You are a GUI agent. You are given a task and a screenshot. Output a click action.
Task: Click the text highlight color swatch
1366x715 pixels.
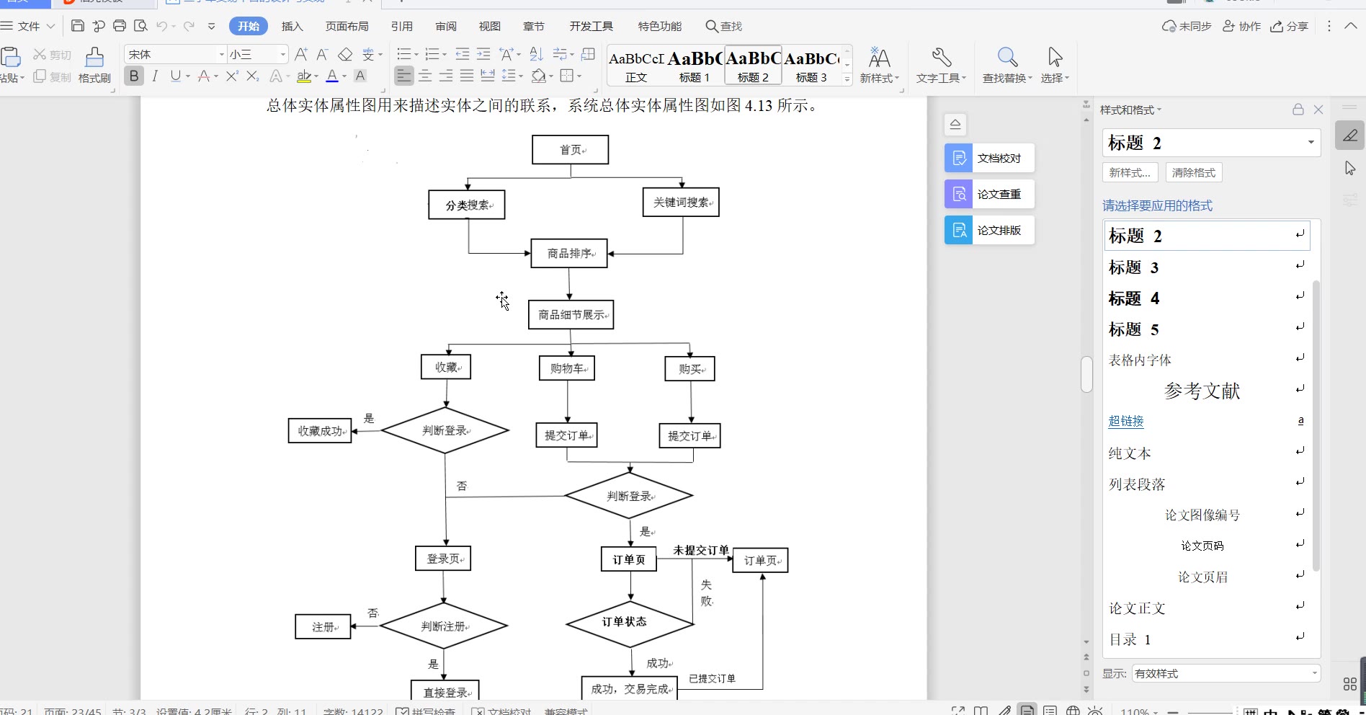304,76
